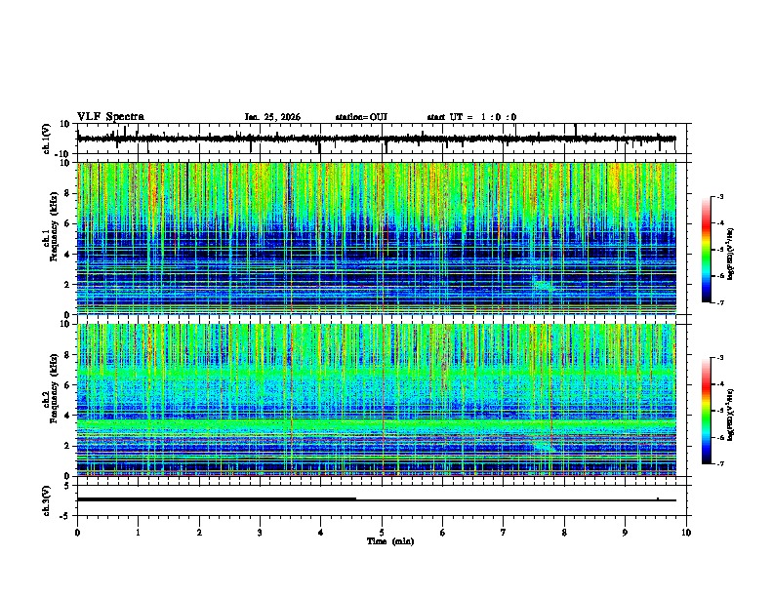Click the "2" kHz tick on ch.1 frequency axis
The image size is (773, 597).
(68, 284)
